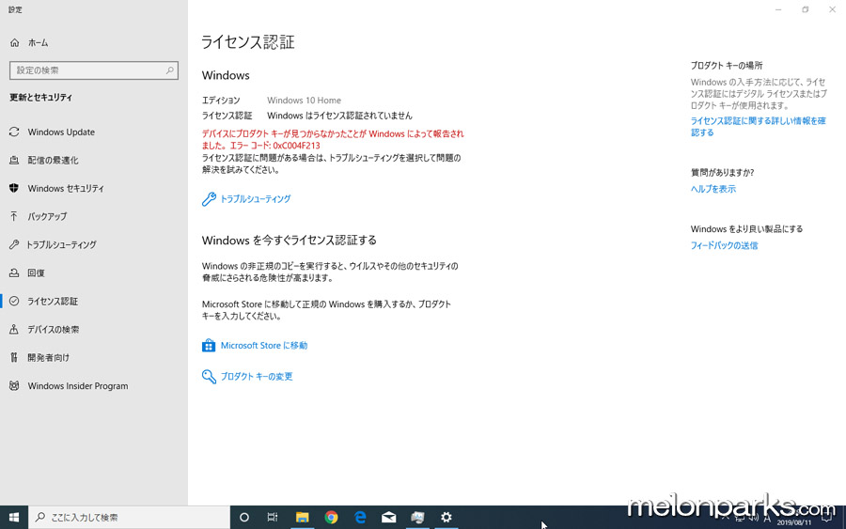Close the Settings window
This screenshot has width=846, height=529.
click(x=832, y=9)
